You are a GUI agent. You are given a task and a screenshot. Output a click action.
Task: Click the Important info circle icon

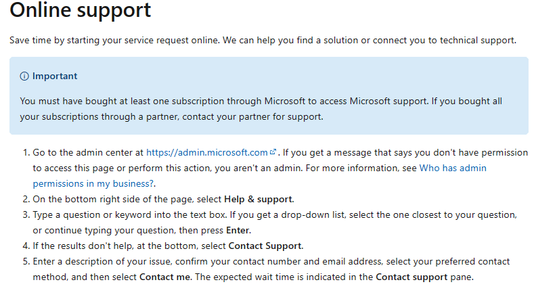click(24, 76)
